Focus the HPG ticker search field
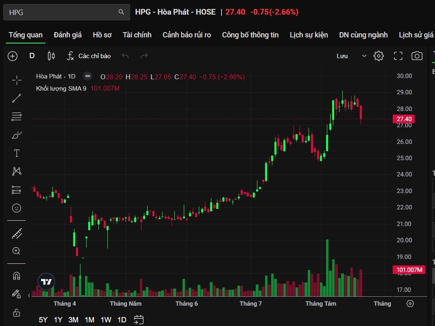The width and height of the screenshot is (435, 326). coord(67,12)
